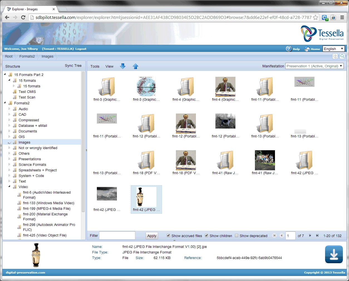Open the search magnifier icon
This screenshot has height=281, width=349.
coord(342,56)
